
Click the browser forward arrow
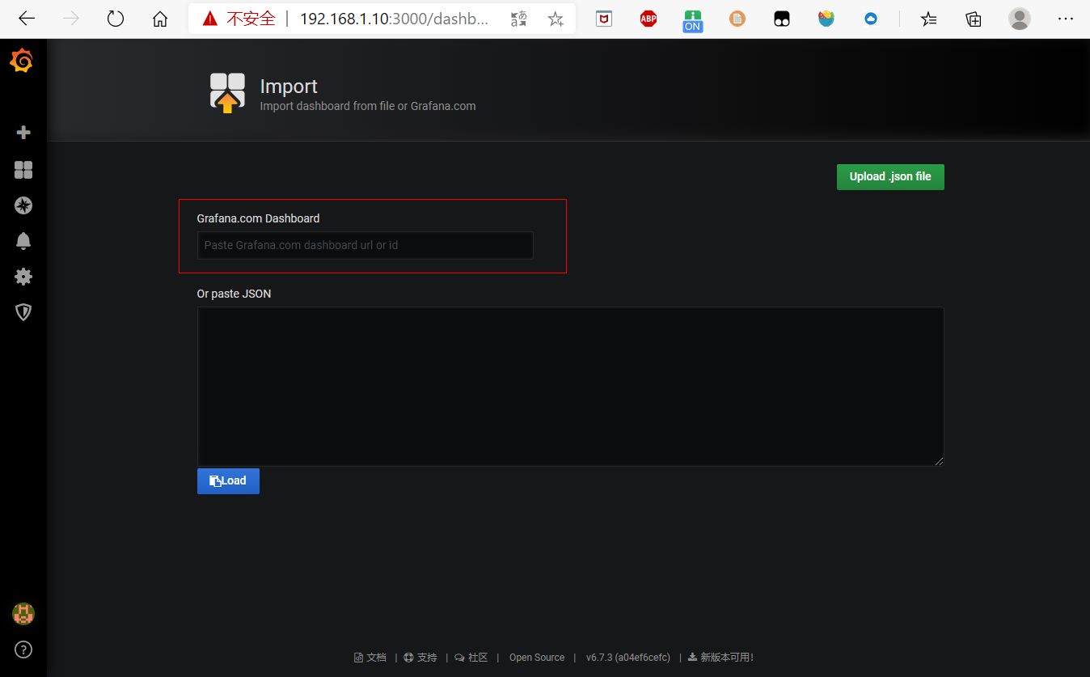(x=72, y=19)
